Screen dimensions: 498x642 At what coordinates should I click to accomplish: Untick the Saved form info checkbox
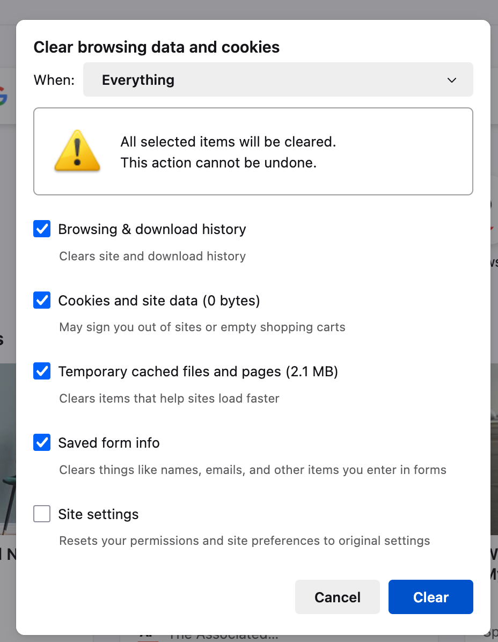pos(42,443)
